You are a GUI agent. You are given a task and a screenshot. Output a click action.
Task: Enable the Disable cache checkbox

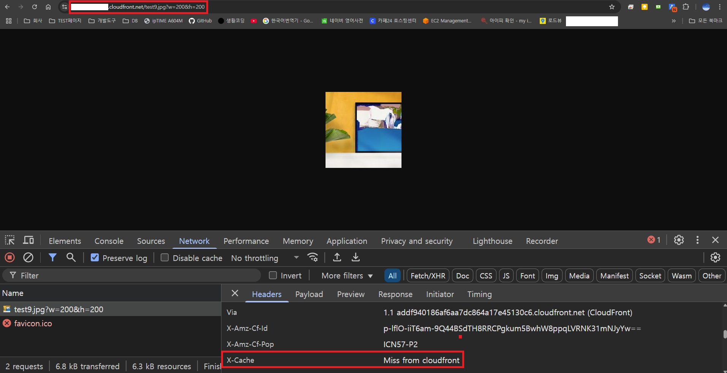point(164,258)
